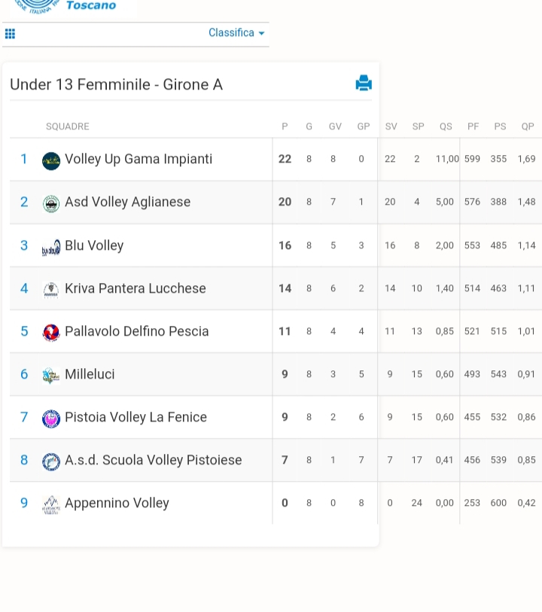Click Pistoia Volley La Fenice logo
Image resolution: width=542 pixels, height=612 pixels.
51,419
